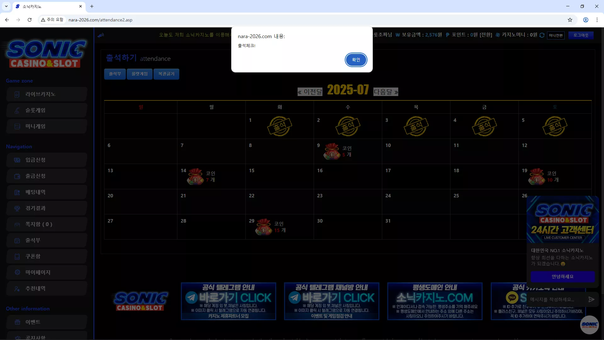The height and width of the screenshot is (340, 604).
Task: Open 쿠폰함 sidebar item
Action: click(47, 256)
